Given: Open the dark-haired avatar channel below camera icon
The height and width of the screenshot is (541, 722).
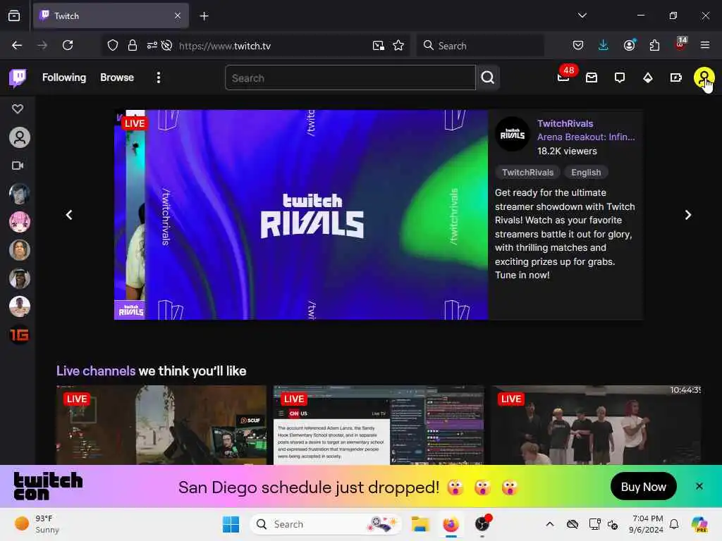Looking at the screenshot, I should [20, 194].
